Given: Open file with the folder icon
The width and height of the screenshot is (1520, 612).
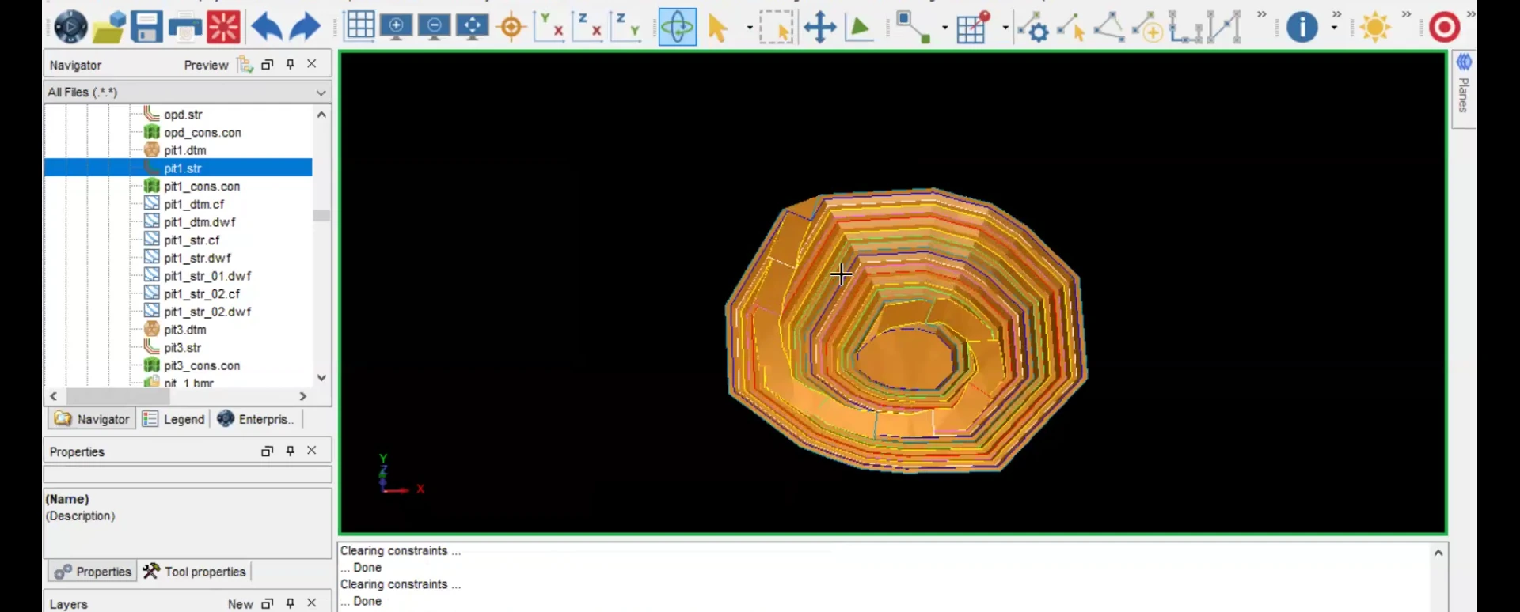Looking at the screenshot, I should pos(108,27).
